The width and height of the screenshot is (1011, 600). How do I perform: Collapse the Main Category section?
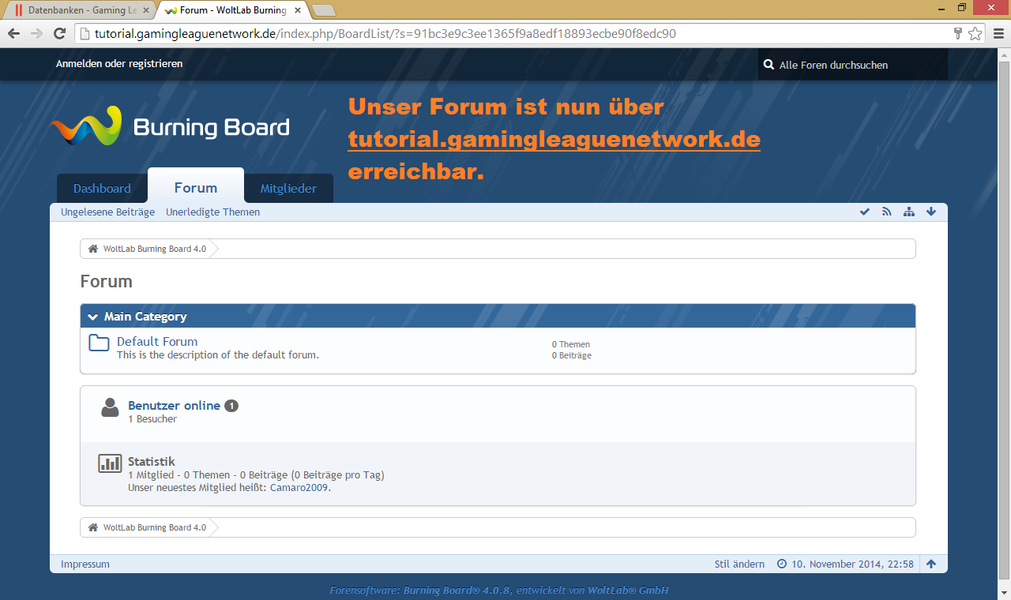click(93, 317)
